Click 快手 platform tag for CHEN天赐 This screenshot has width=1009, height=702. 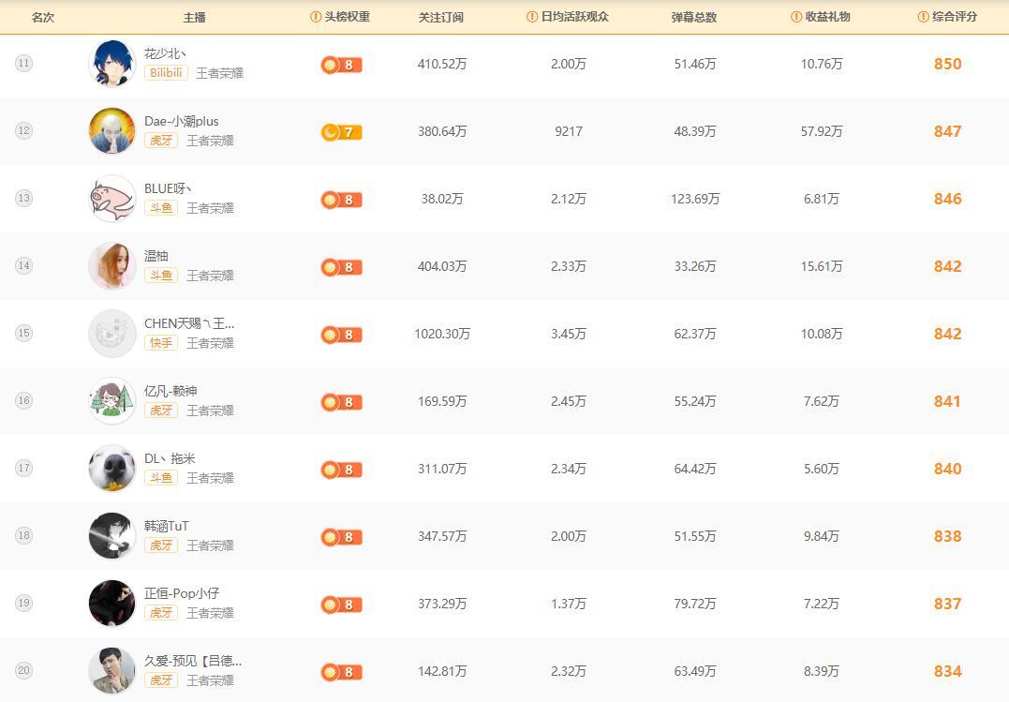point(161,343)
